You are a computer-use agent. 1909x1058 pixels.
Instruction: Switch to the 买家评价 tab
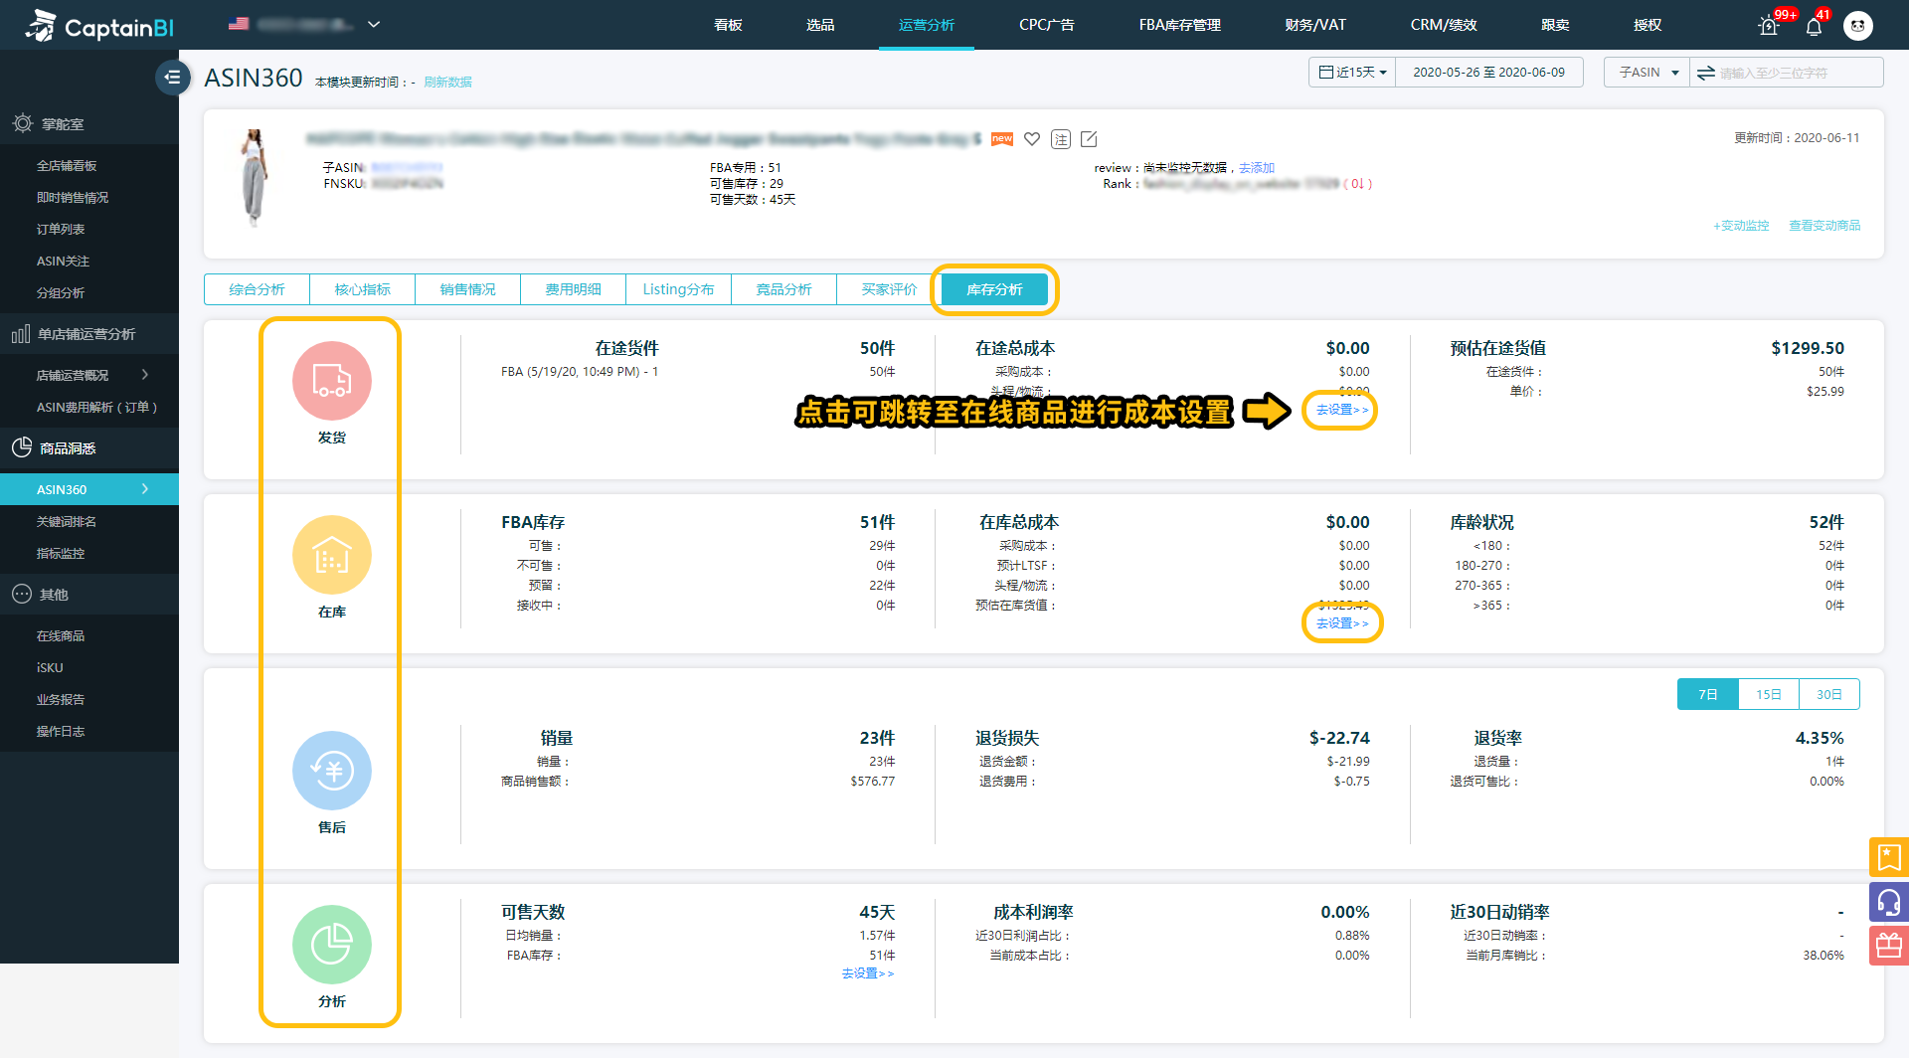889,289
